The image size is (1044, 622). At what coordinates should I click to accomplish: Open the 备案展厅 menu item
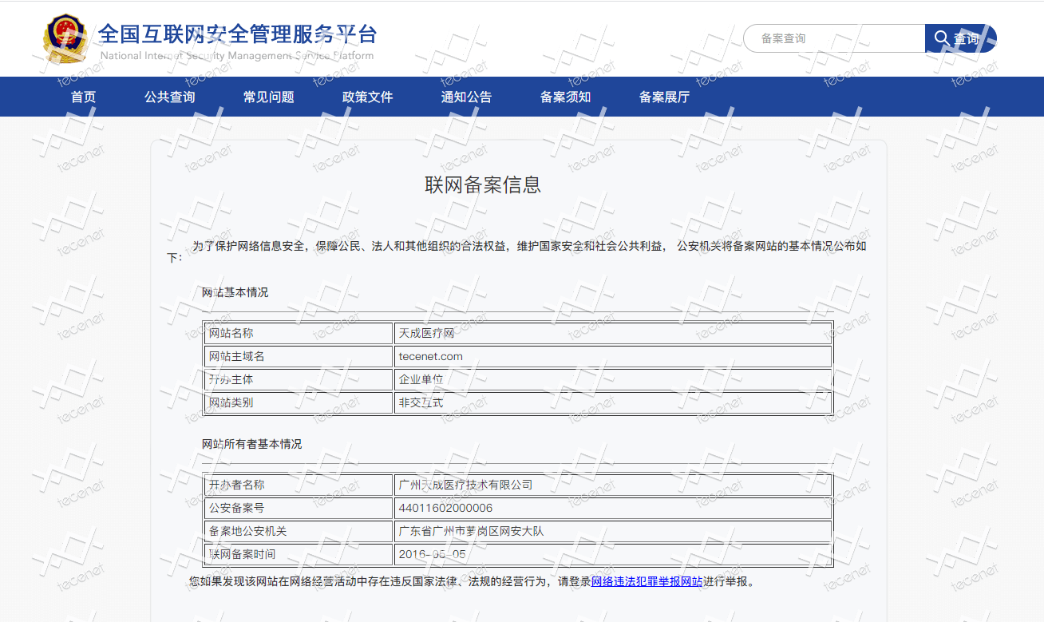(664, 97)
